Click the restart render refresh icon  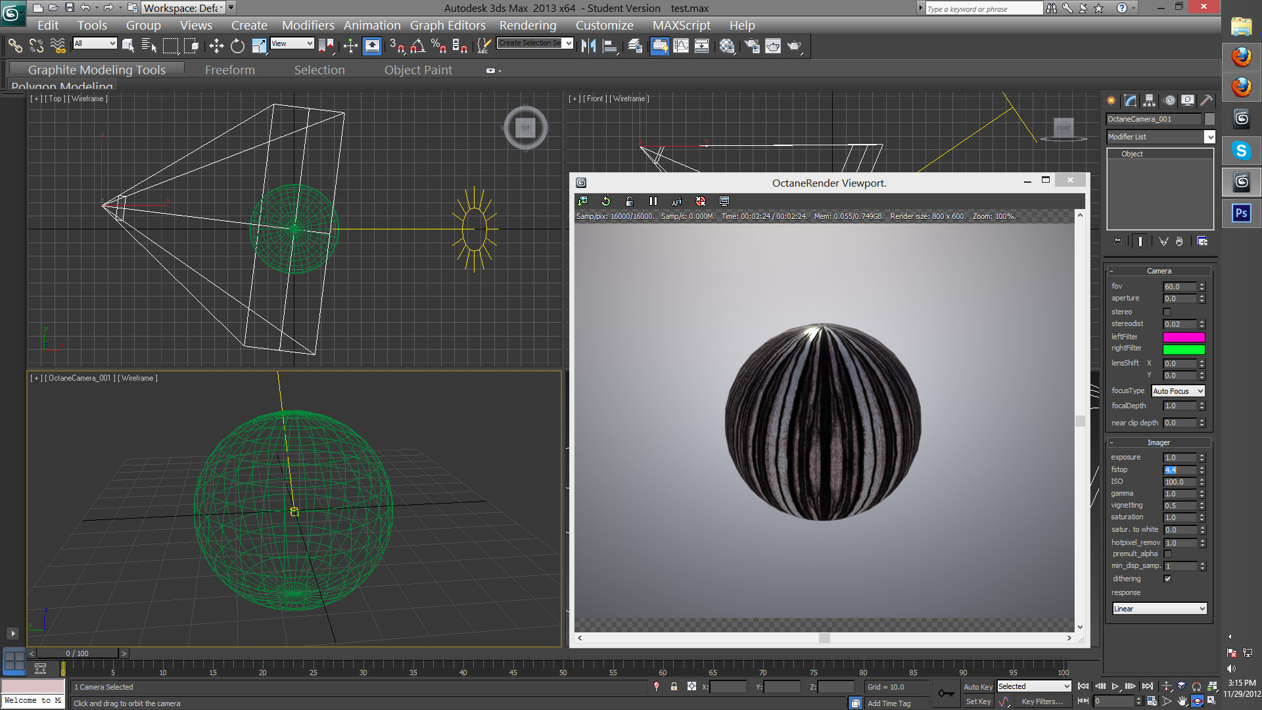605,202
